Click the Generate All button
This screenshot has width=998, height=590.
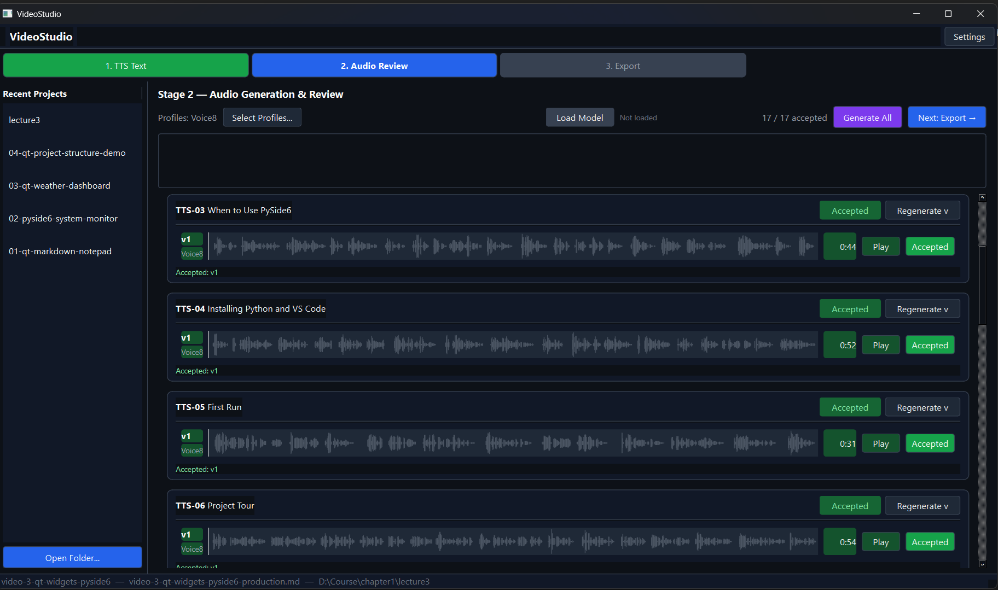pyautogui.click(x=867, y=117)
